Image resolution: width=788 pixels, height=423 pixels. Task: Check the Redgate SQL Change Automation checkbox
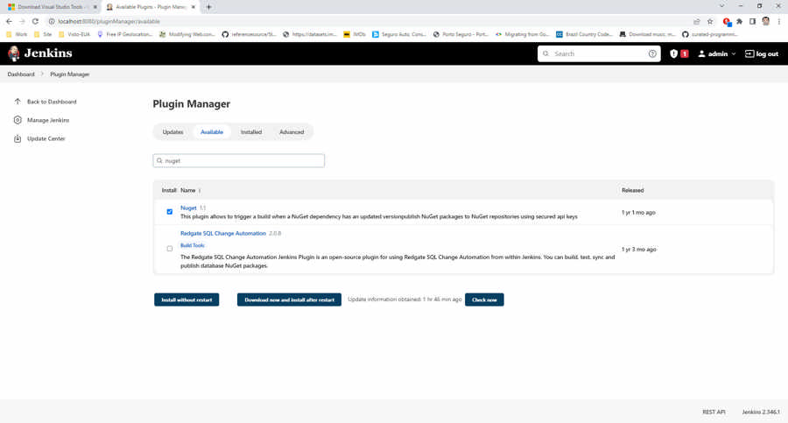tap(170, 249)
